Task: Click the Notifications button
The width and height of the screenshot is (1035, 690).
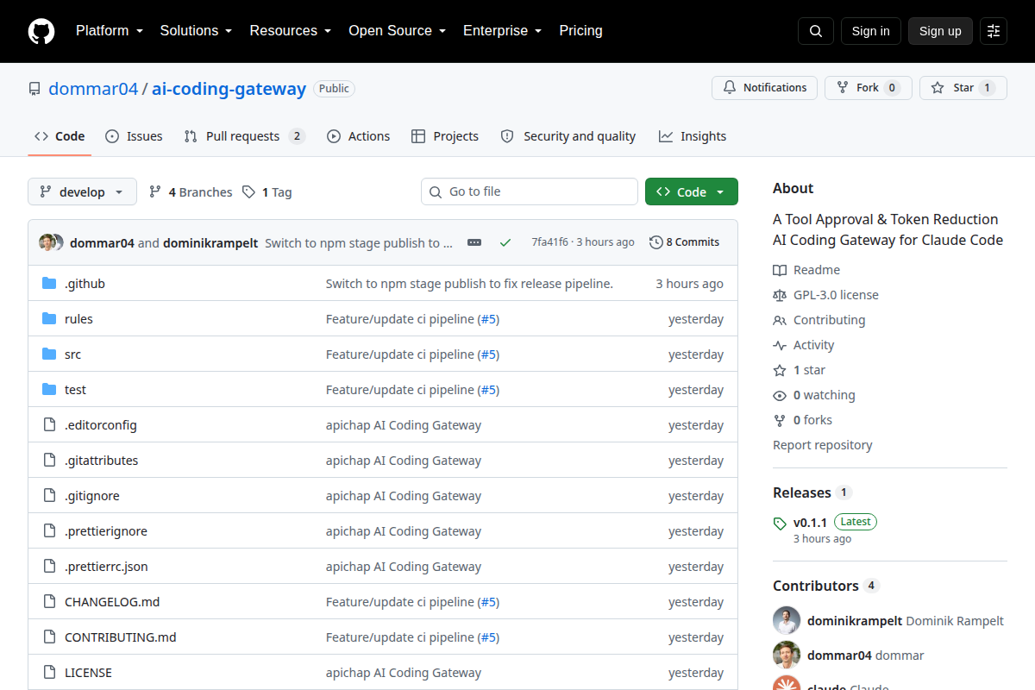Action: (764, 88)
